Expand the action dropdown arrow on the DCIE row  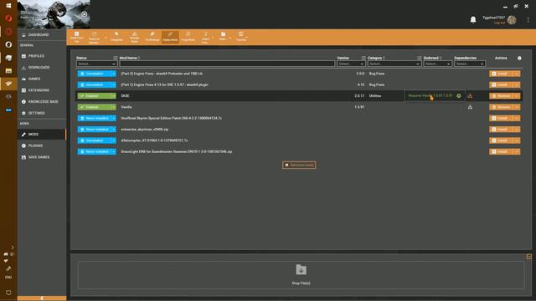coord(517,96)
